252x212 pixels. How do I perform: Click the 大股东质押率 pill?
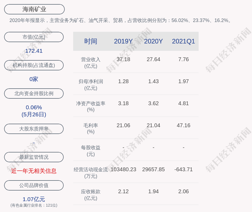34,129
